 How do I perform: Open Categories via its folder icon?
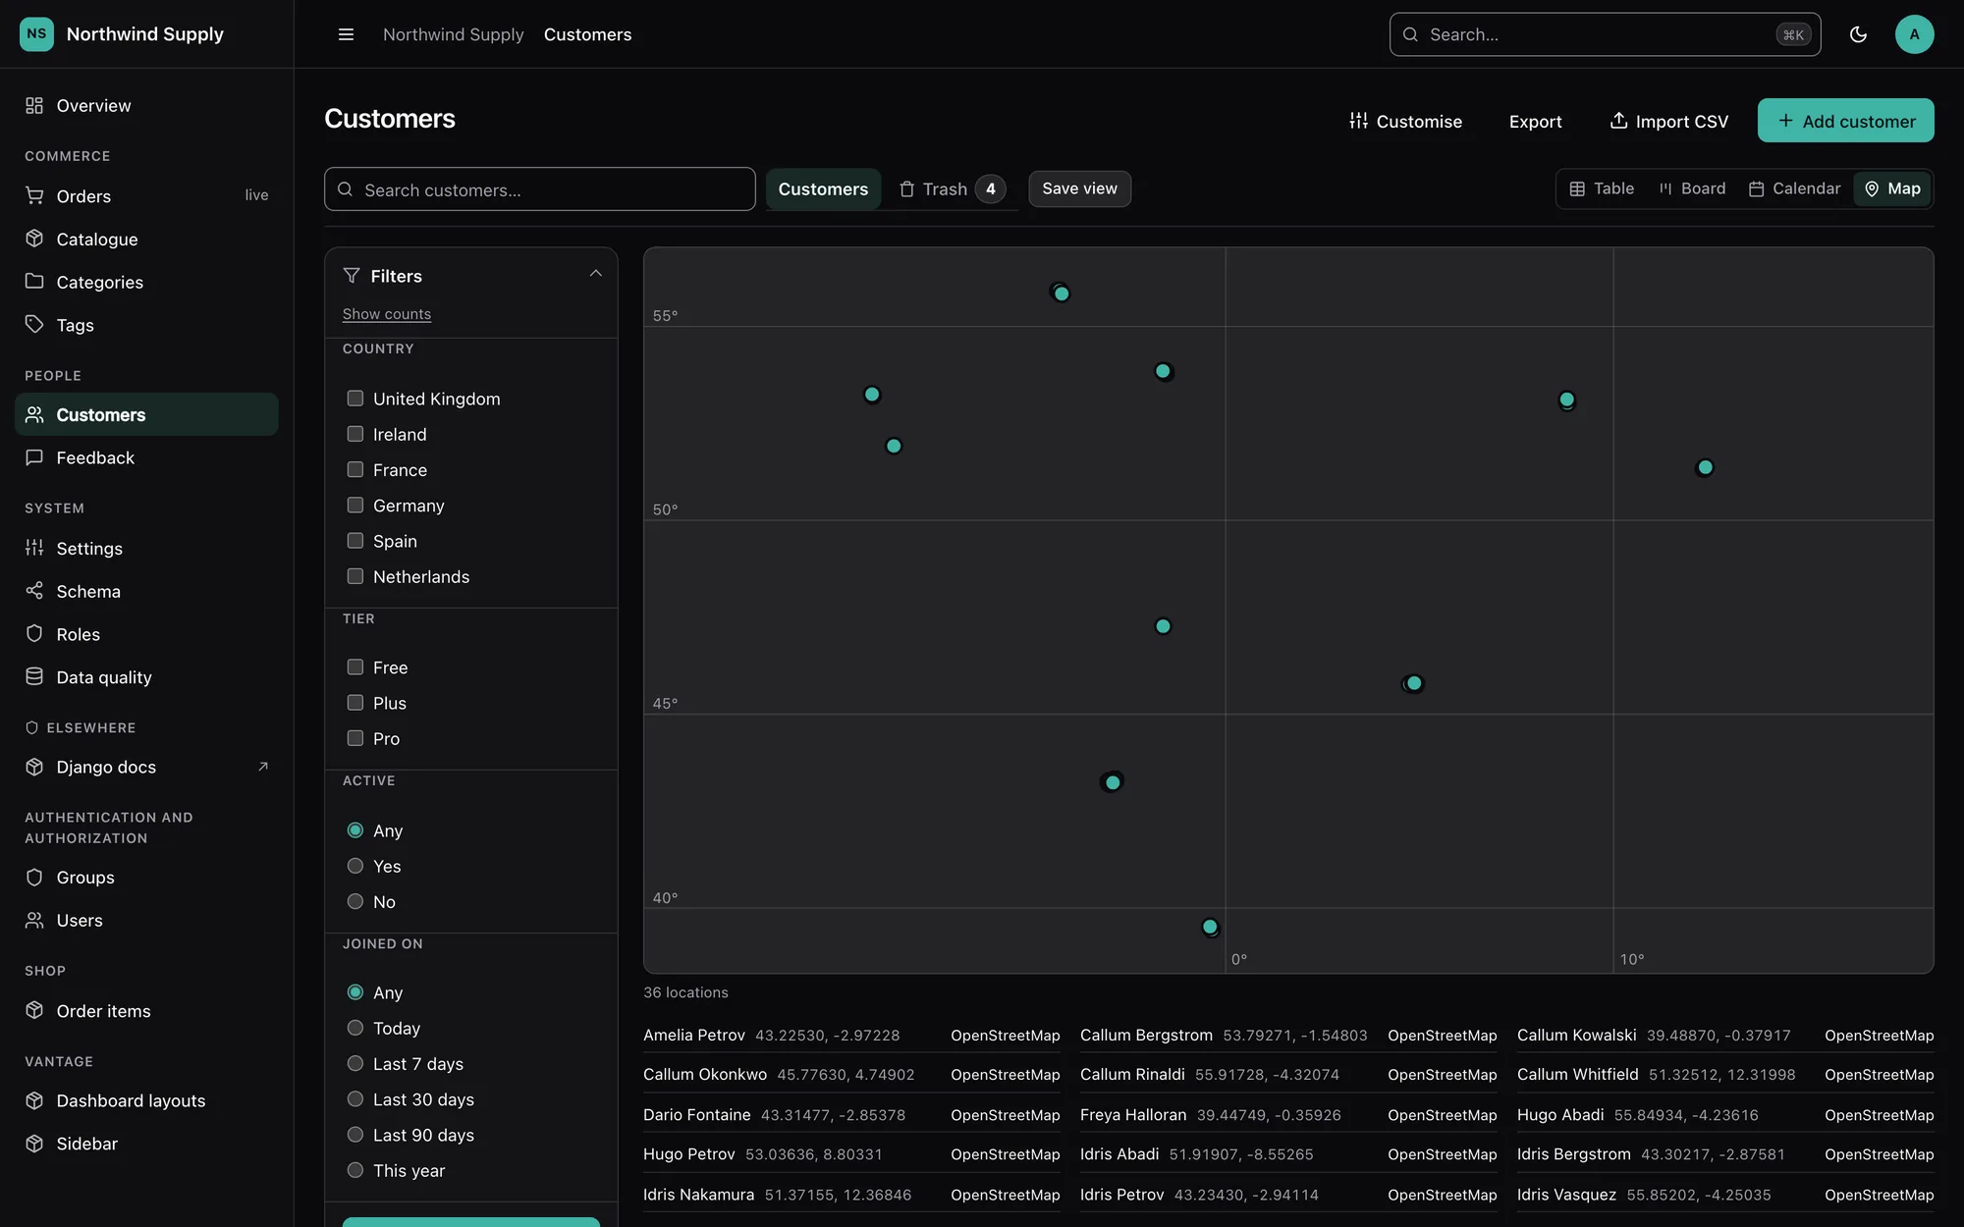34,282
